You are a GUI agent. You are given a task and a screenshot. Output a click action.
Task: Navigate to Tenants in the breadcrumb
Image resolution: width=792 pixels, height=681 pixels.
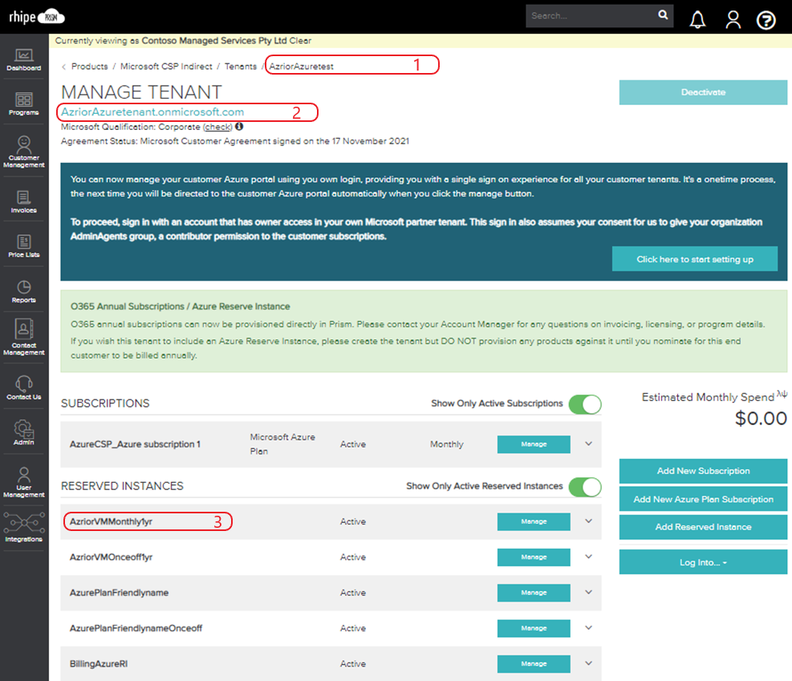[242, 66]
